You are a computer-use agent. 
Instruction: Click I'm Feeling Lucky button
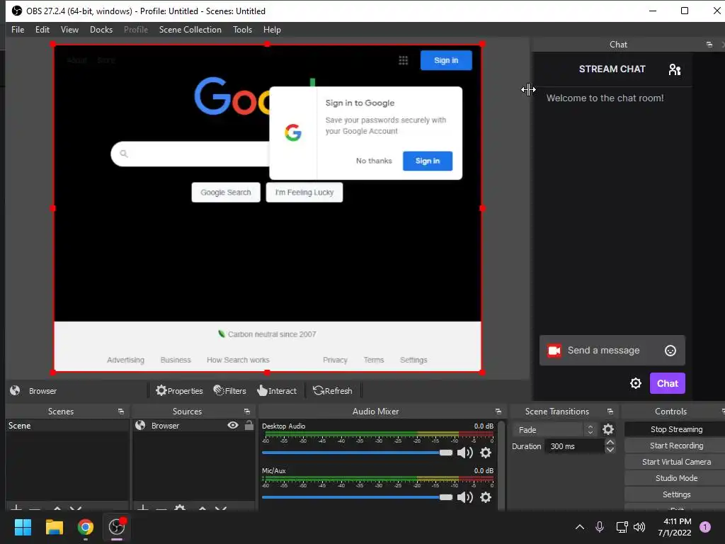coord(304,193)
